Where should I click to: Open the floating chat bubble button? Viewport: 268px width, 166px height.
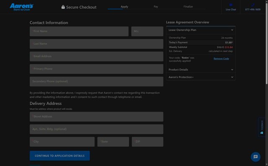[255, 157]
